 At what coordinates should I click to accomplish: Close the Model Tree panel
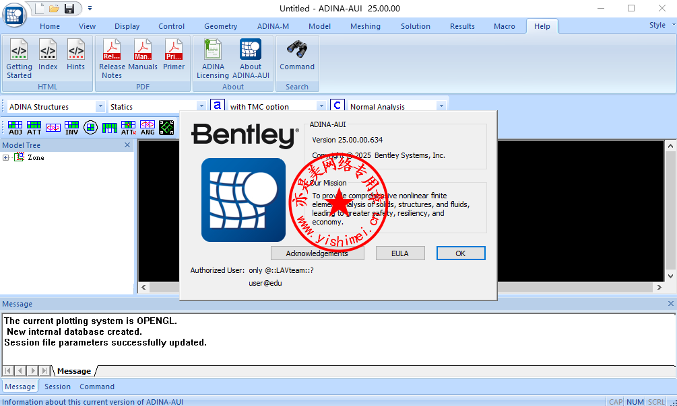point(127,145)
